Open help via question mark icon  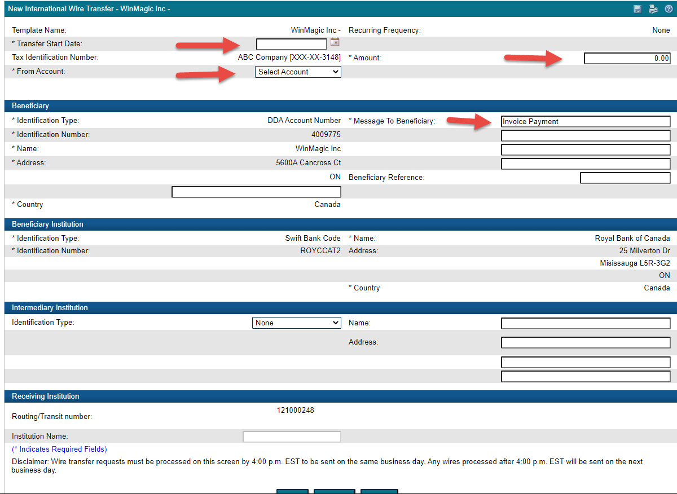(x=669, y=9)
